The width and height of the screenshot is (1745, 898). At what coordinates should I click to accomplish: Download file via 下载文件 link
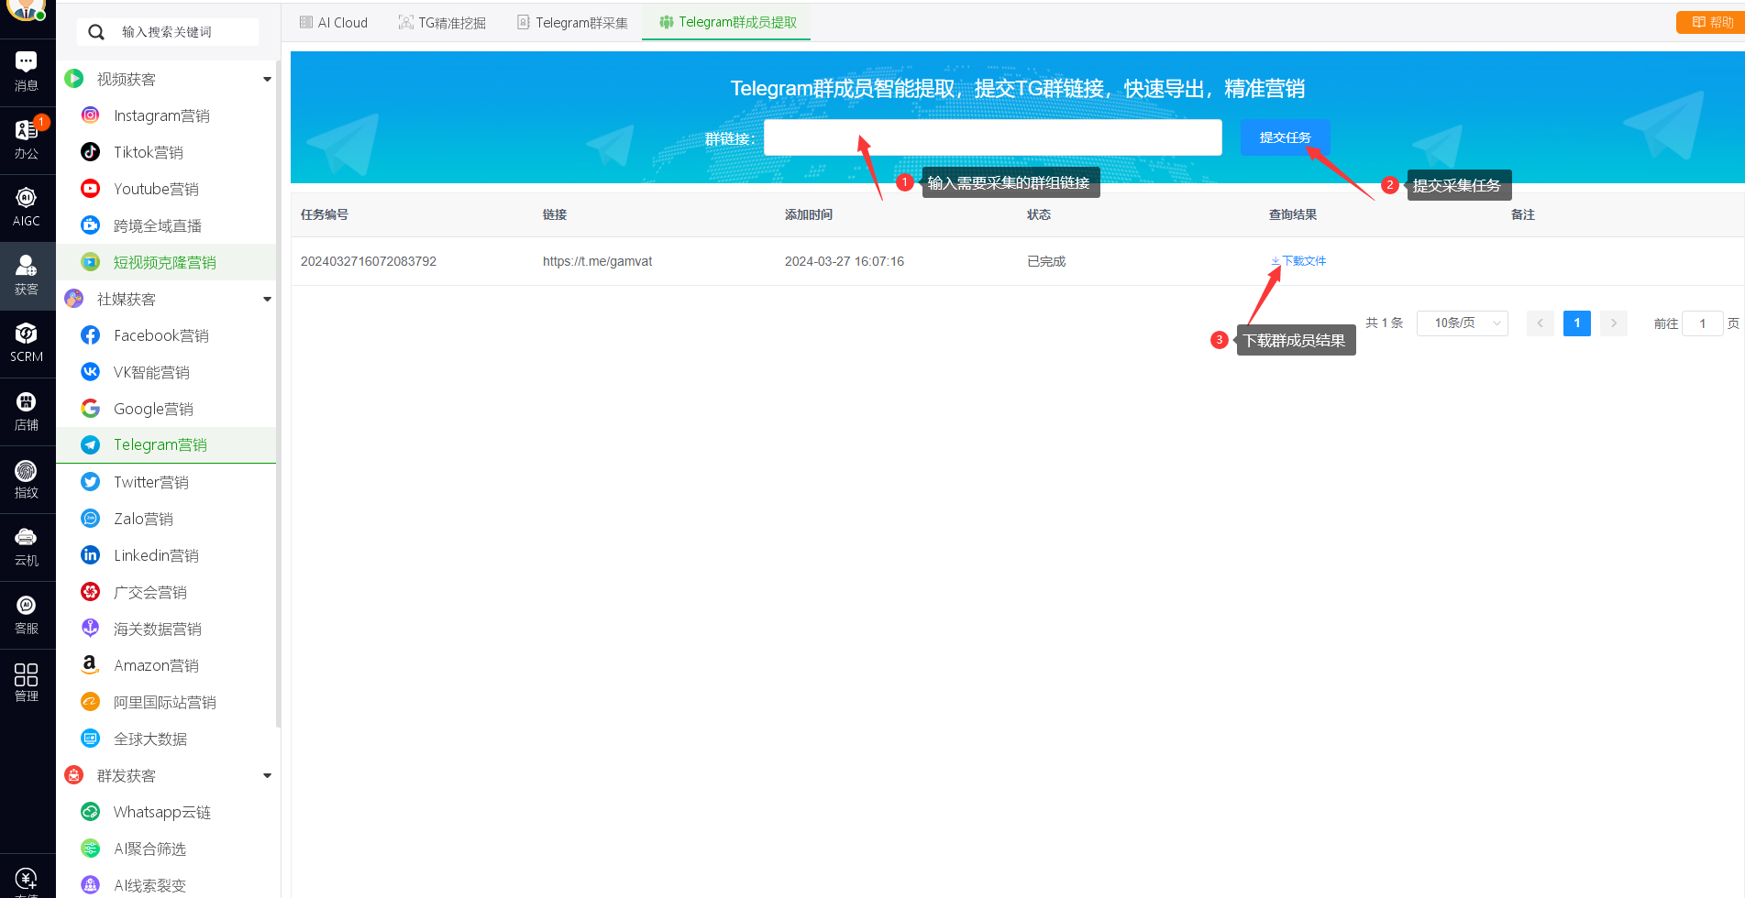click(x=1298, y=261)
